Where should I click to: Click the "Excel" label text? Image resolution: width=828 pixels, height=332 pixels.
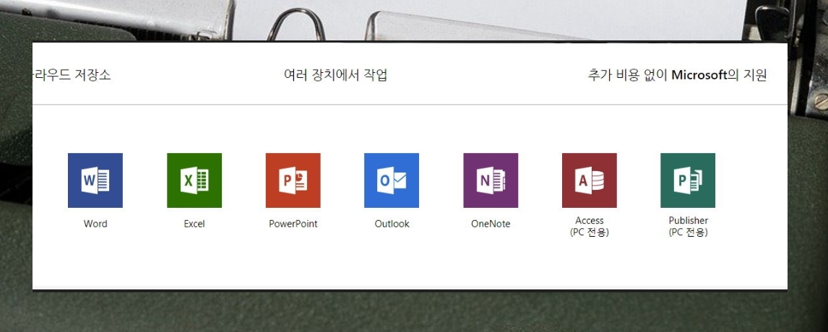click(x=194, y=224)
